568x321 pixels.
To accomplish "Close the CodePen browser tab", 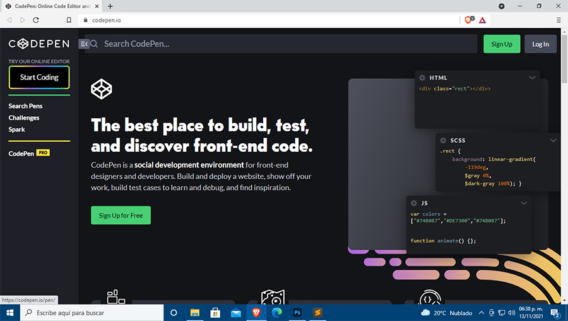I will (x=97, y=6).
